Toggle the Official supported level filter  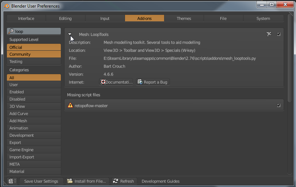pos(34,47)
